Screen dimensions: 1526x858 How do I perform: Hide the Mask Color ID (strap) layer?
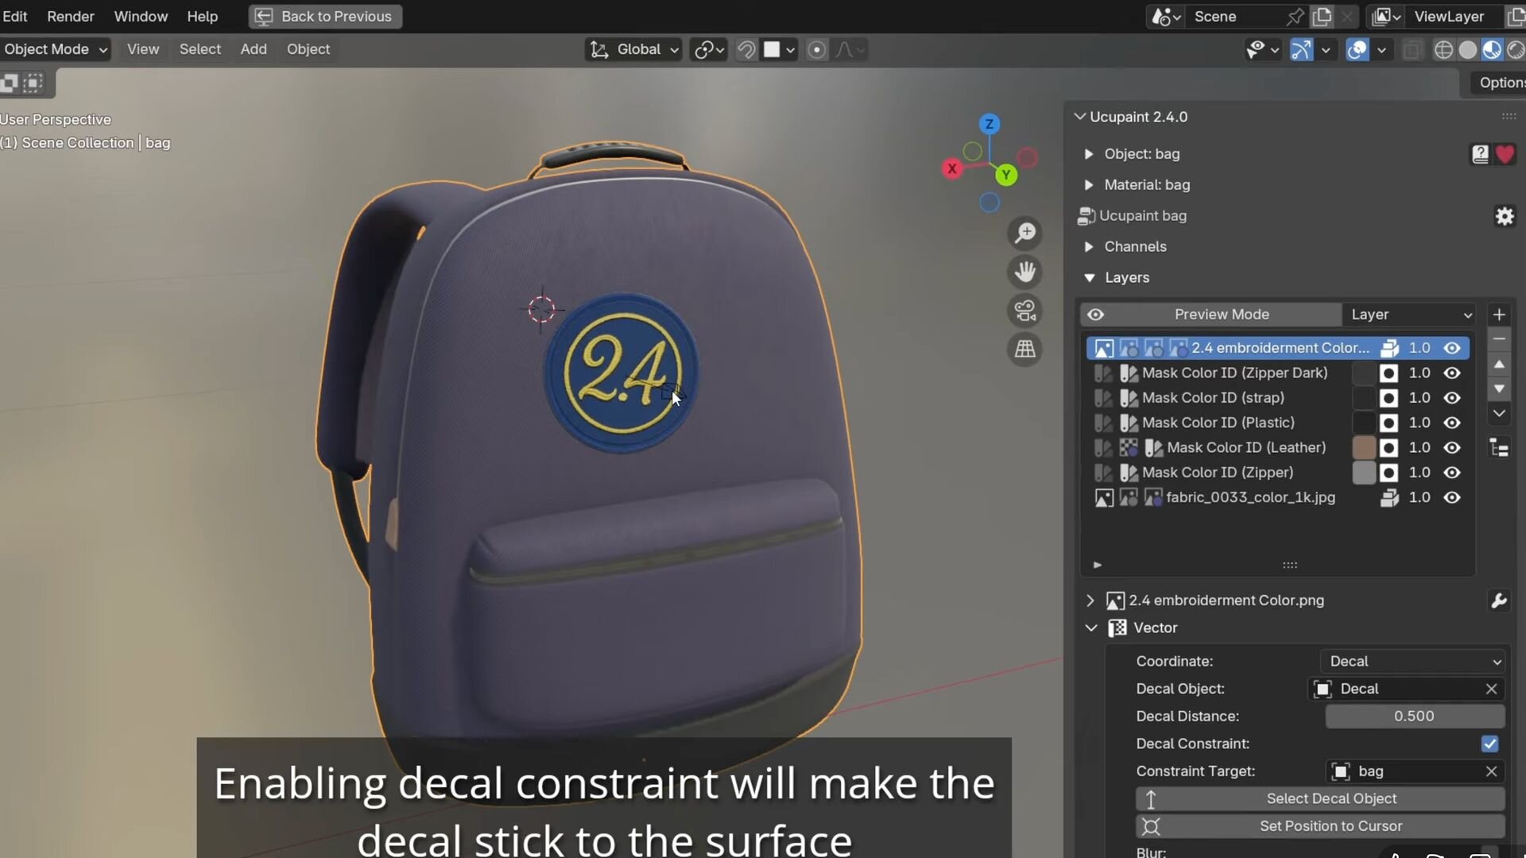(1452, 398)
